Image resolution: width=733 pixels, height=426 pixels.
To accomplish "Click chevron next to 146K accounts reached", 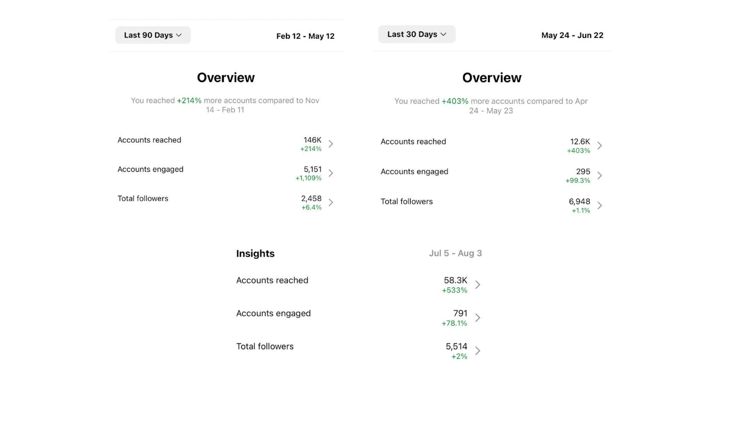I will (331, 144).
